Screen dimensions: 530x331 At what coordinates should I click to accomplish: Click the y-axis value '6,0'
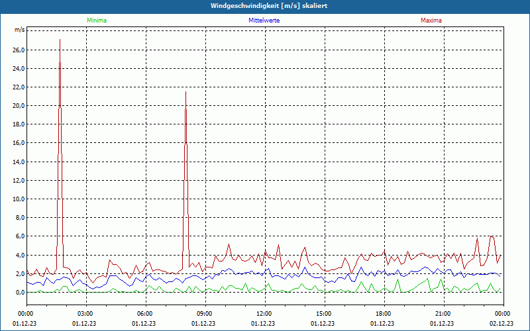pos(21,236)
